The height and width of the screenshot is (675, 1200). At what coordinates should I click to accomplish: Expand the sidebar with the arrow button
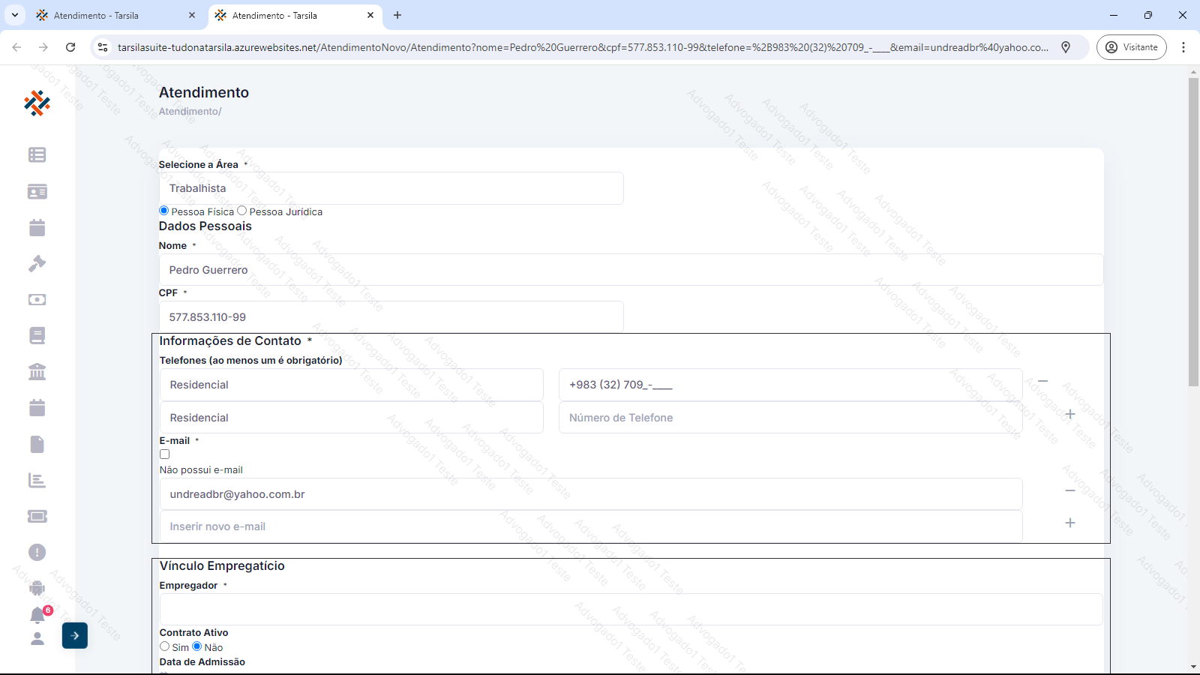click(75, 635)
